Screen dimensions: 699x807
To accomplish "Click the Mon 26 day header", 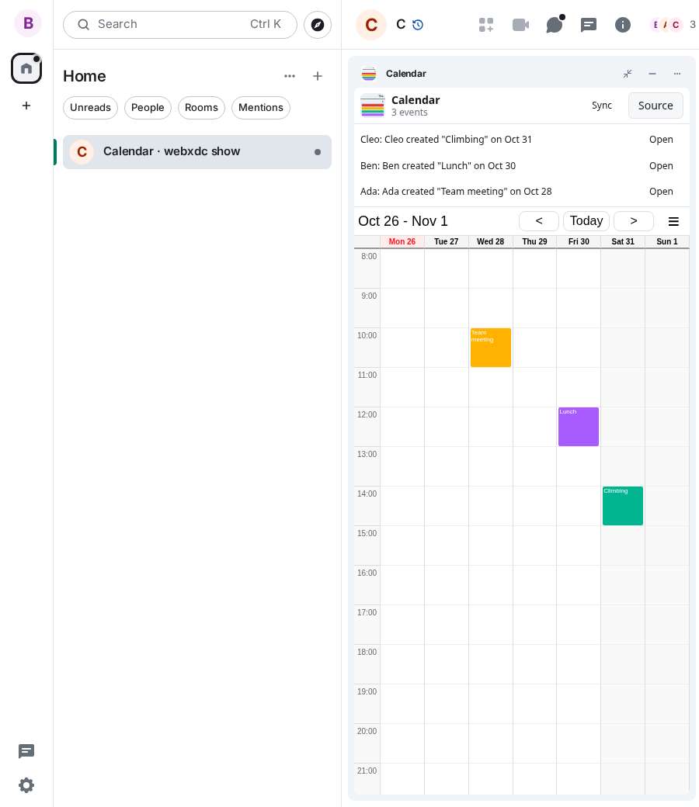I will pos(402,242).
